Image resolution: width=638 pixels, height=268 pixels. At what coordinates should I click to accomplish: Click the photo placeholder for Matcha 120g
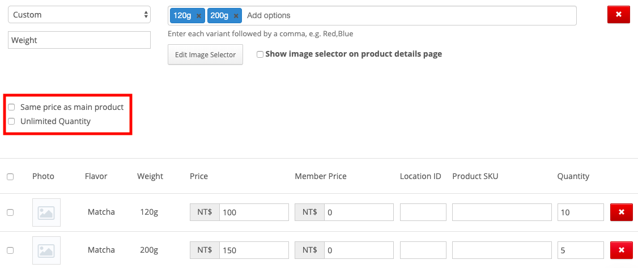(x=46, y=212)
